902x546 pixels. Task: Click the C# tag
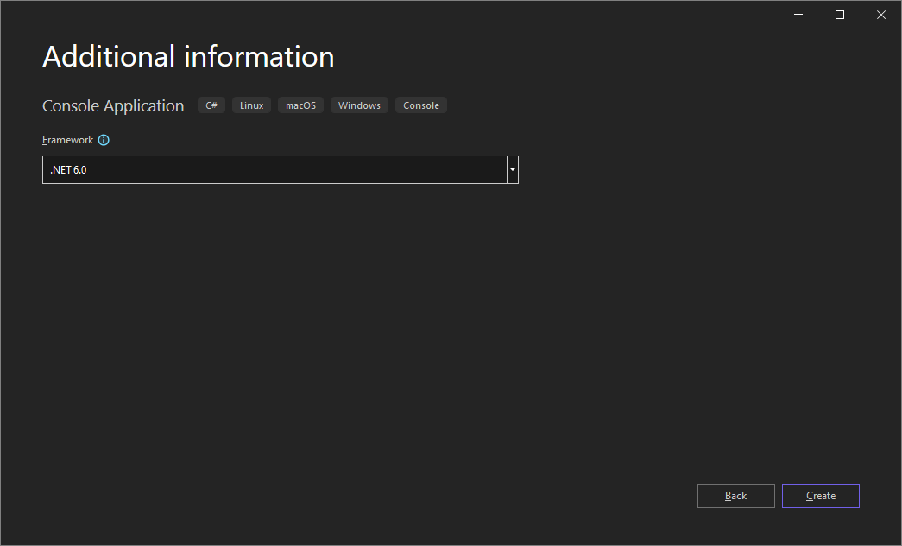(x=211, y=105)
